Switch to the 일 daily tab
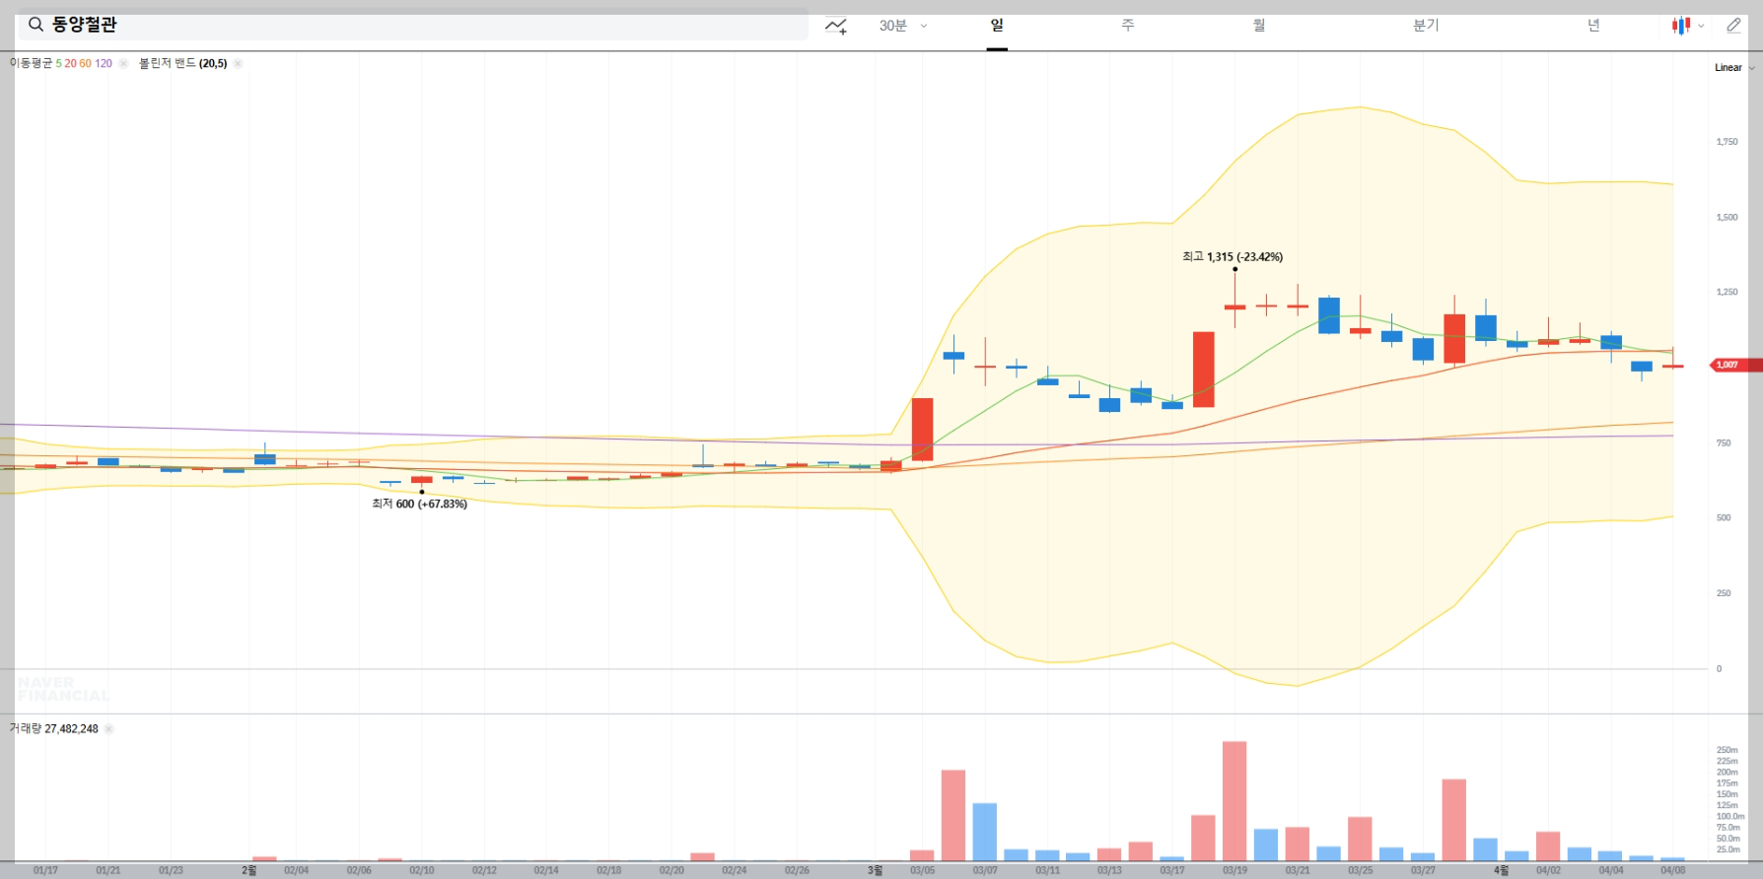1763x879 pixels. 997,26
